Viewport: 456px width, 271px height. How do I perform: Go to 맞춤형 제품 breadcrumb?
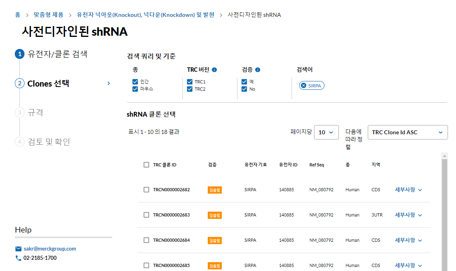tap(48, 15)
